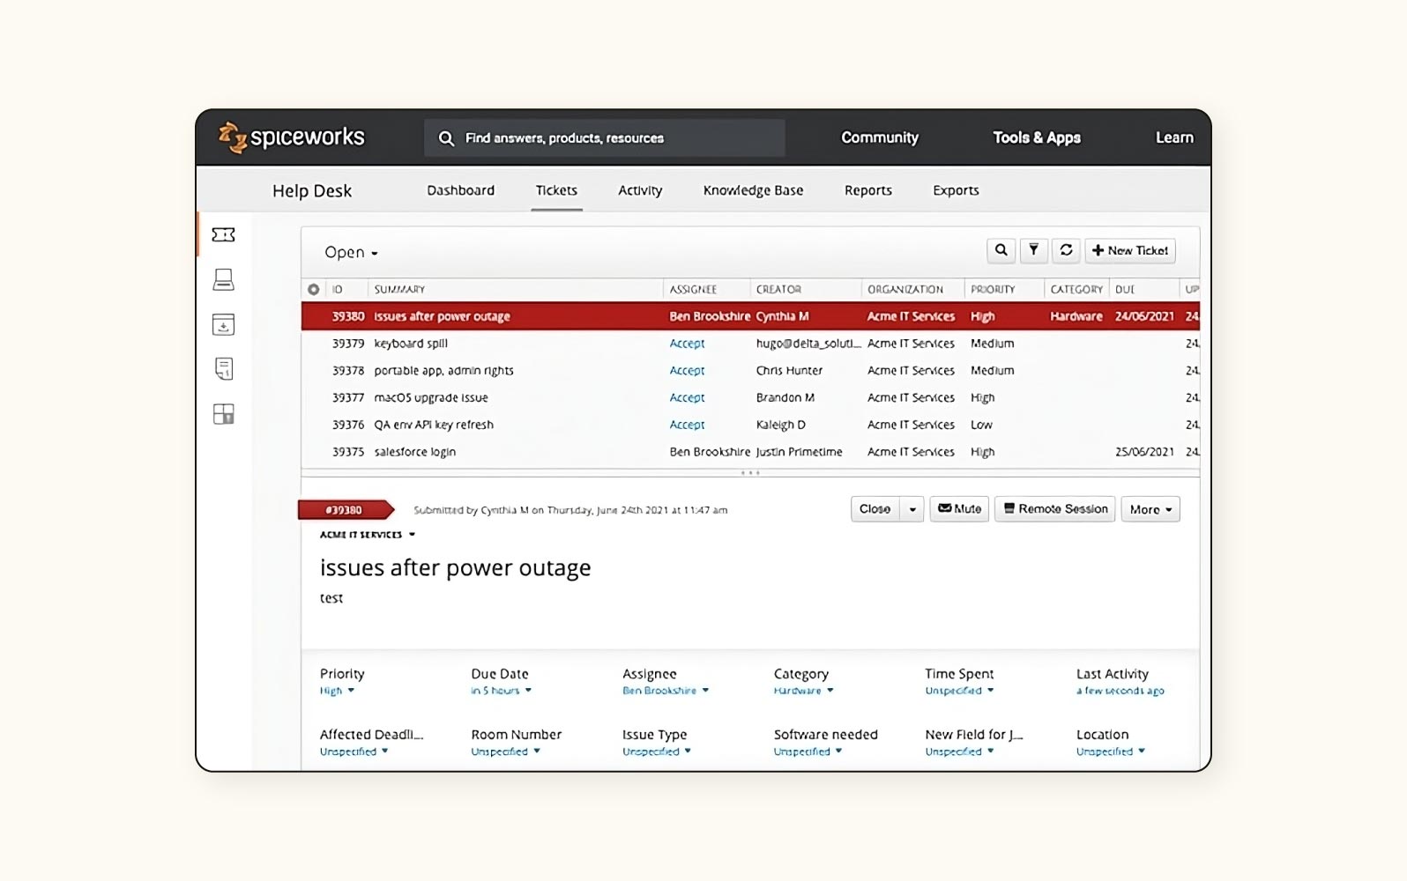Open the laptop devices sidebar icon
The width and height of the screenshot is (1407, 881).
(224, 279)
